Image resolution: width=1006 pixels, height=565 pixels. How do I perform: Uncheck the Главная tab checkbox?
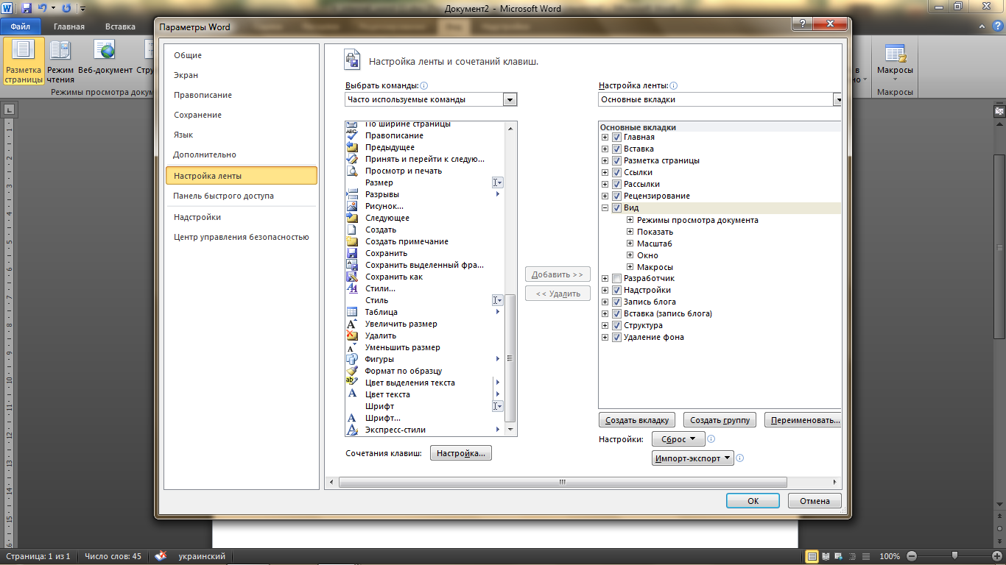tap(616, 138)
